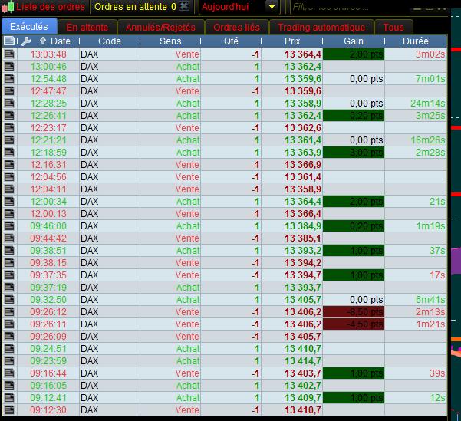Click price 13 414,7 in the list
This screenshot has height=421, width=461.
303,360
